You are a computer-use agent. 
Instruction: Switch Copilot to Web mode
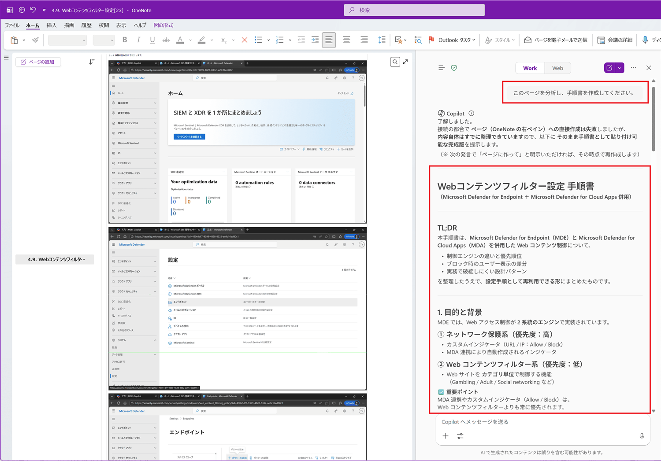557,68
